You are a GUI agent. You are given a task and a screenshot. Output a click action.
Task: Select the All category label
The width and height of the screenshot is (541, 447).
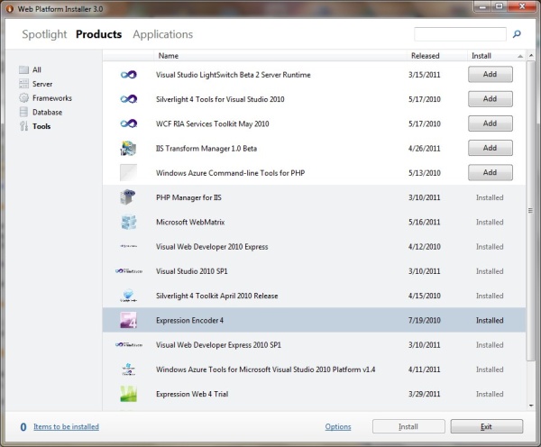pyautogui.click(x=37, y=69)
